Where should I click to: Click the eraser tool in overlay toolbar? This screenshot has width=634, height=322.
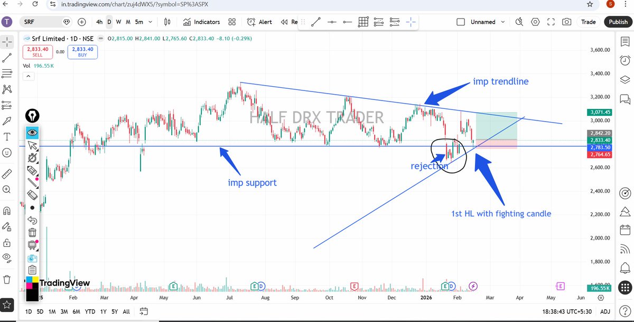tap(32, 195)
